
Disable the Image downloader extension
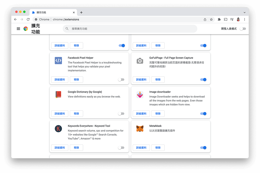203,114
